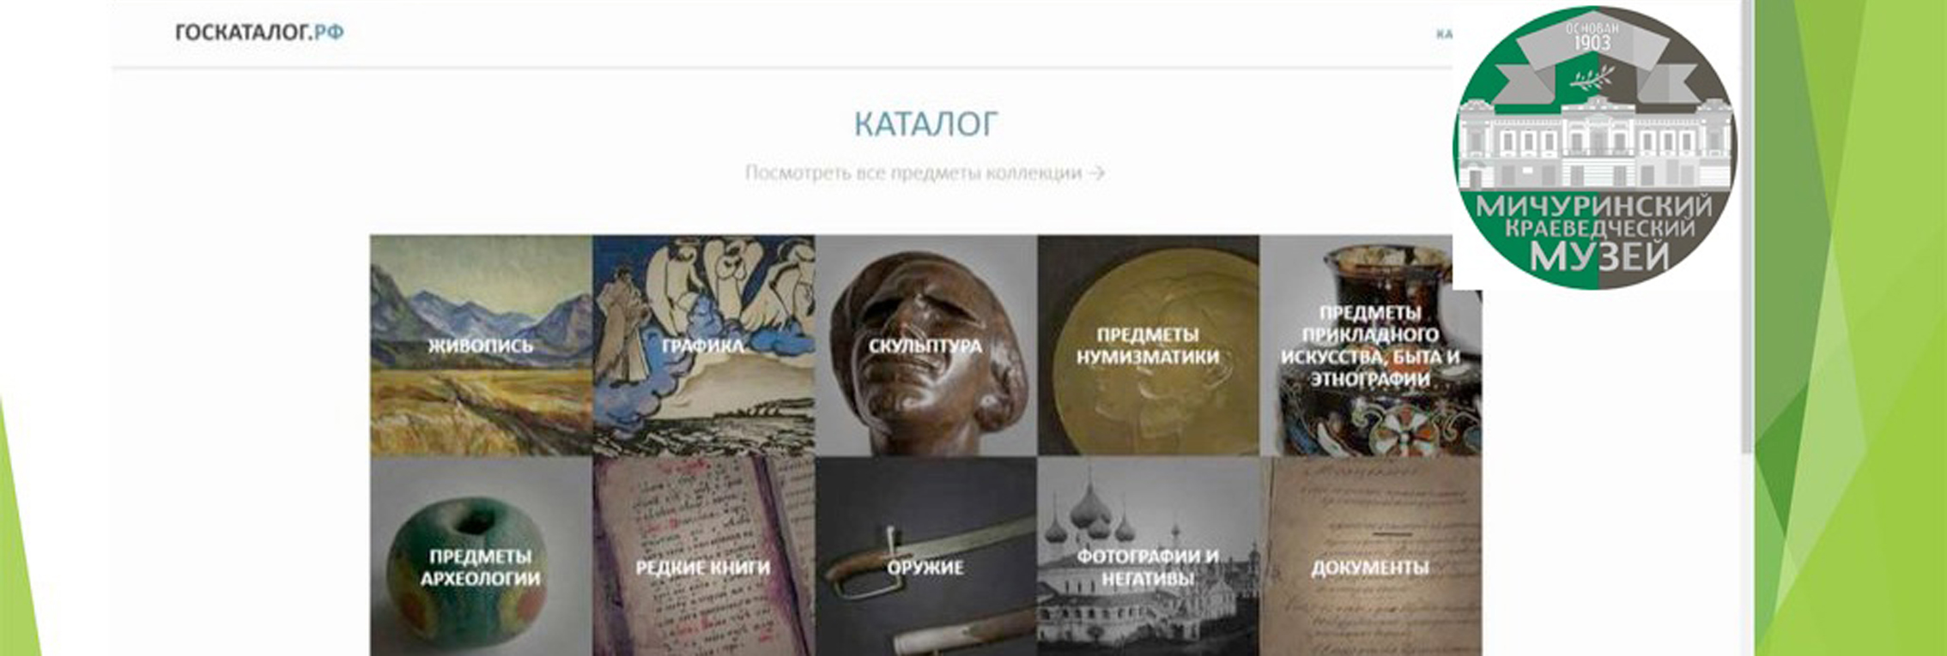
Task: Click the Основан 1903 ribbon banner
Action: 1592,56
